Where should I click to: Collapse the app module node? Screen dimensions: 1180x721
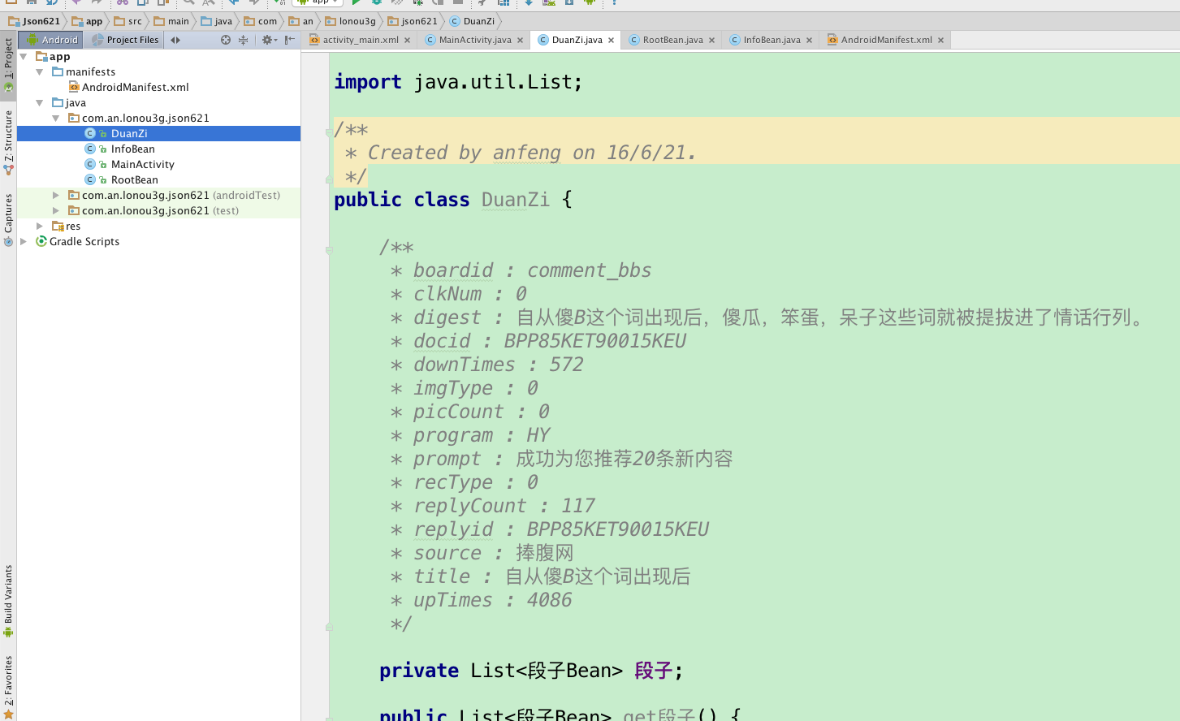click(24, 57)
